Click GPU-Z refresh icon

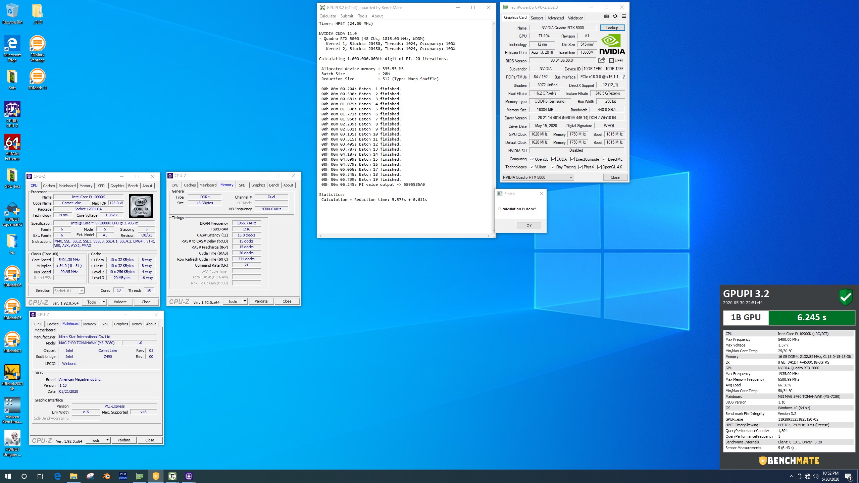pos(615,16)
